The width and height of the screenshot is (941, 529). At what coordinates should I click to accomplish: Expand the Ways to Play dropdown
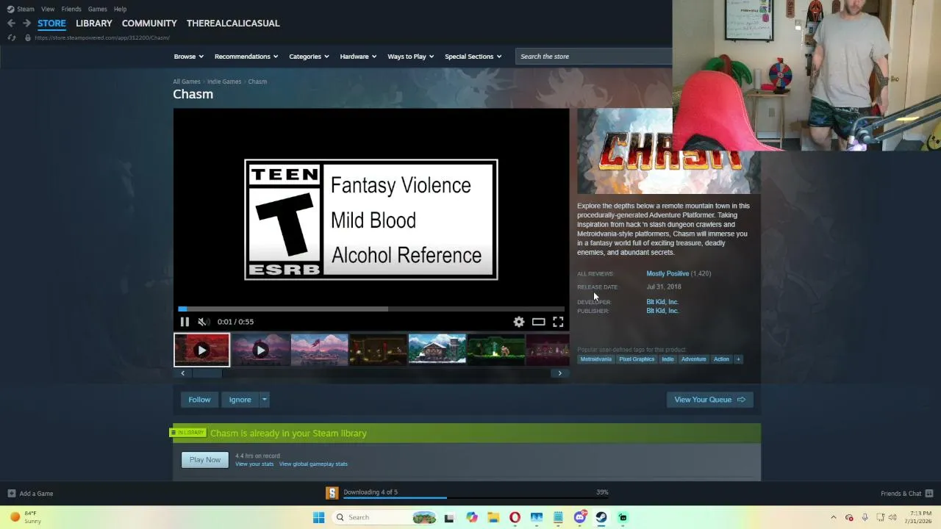coord(411,57)
